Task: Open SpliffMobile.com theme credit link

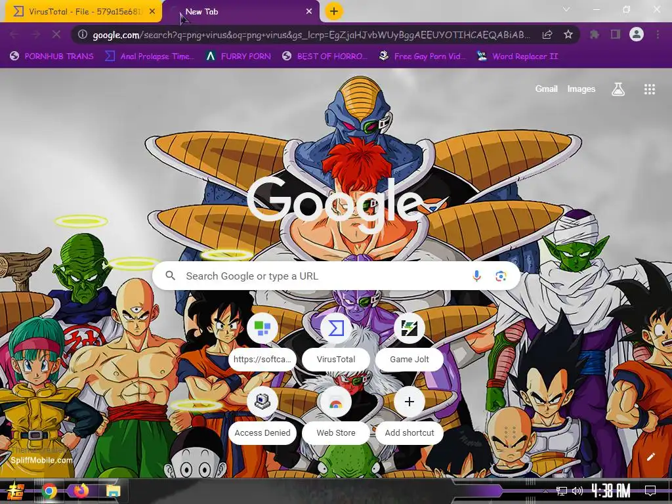Action: click(x=41, y=460)
